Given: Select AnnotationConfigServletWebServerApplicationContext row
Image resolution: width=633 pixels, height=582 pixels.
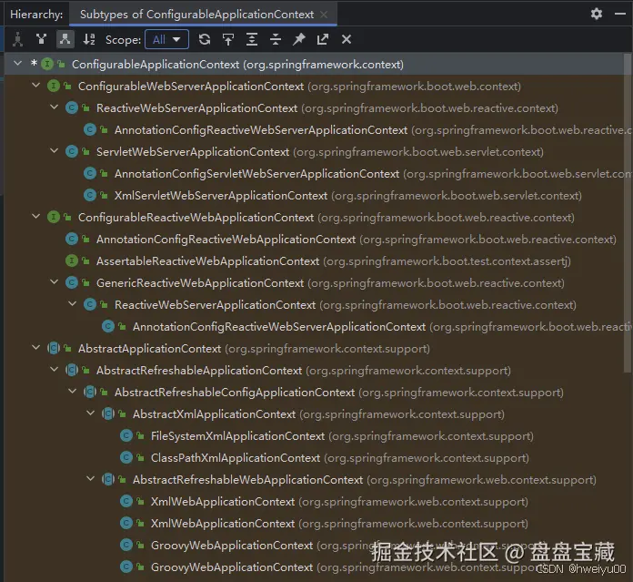Looking at the screenshot, I should click(x=314, y=174).
